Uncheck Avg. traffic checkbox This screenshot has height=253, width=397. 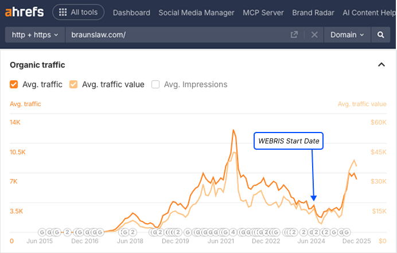click(x=14, y=84)
